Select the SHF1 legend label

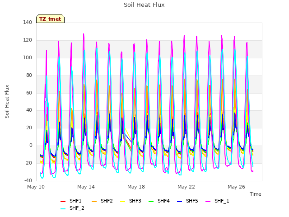click(x=75, y=201)
